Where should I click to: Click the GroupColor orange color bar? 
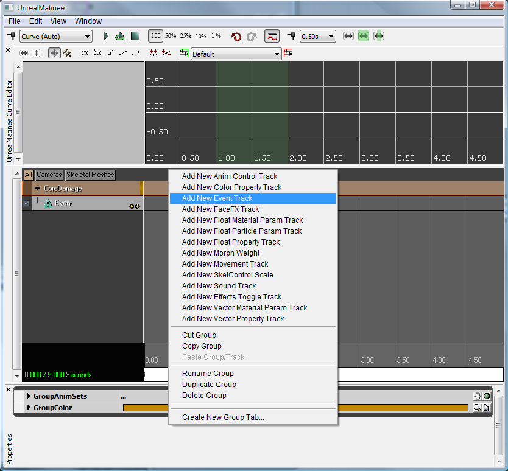click(x=295, y=408)
